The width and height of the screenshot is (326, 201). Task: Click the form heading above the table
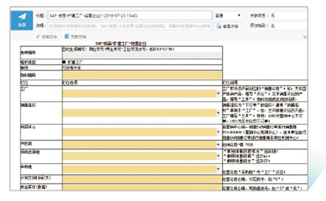pos(121,43)
